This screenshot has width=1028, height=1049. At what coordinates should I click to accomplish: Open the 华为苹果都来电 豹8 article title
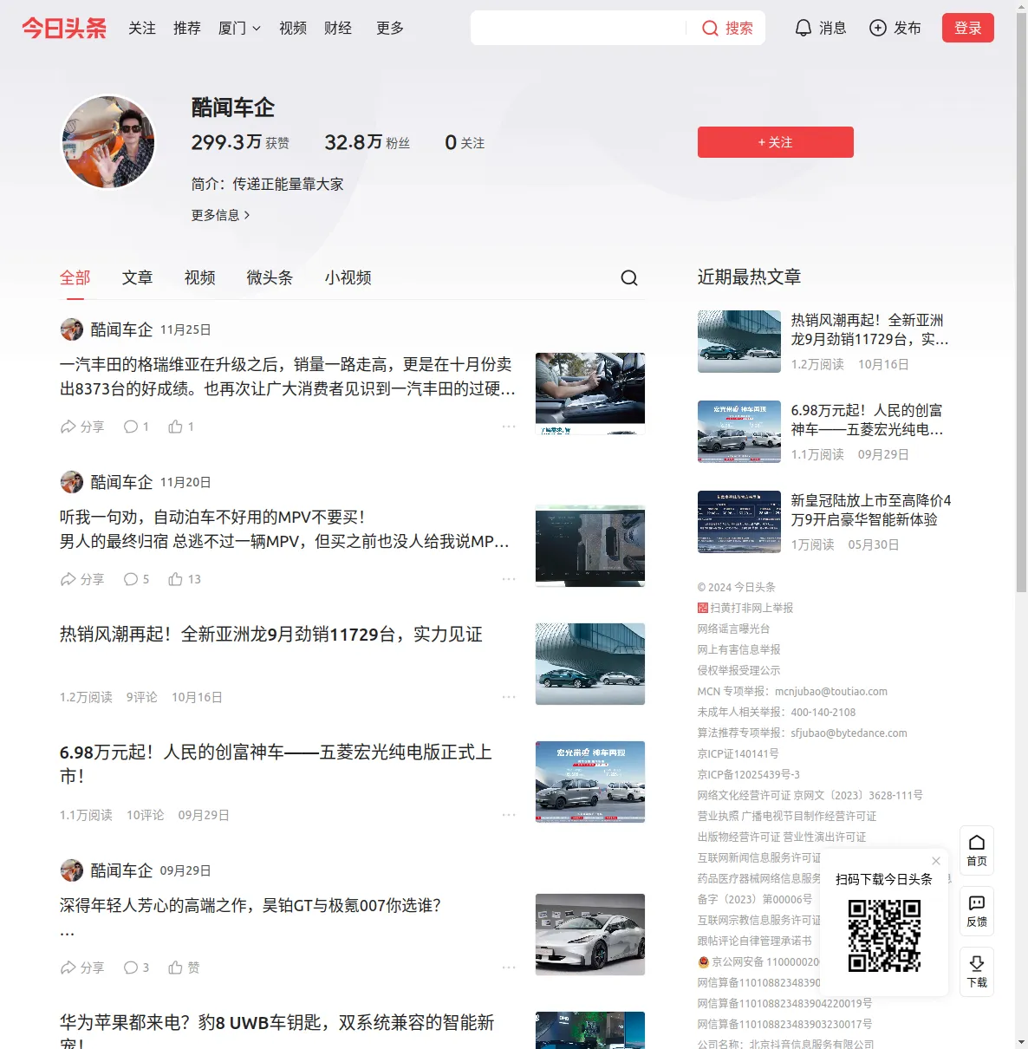tap(277, 1033)
